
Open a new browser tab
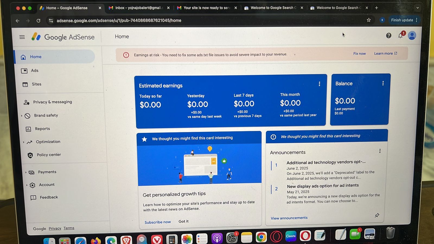376,8
